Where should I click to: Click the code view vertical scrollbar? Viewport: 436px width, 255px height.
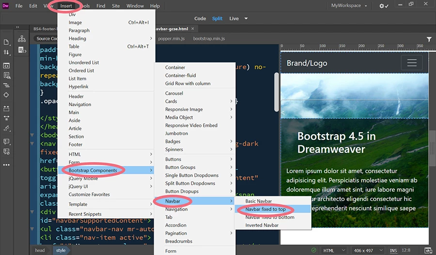[x=277, y=92]
